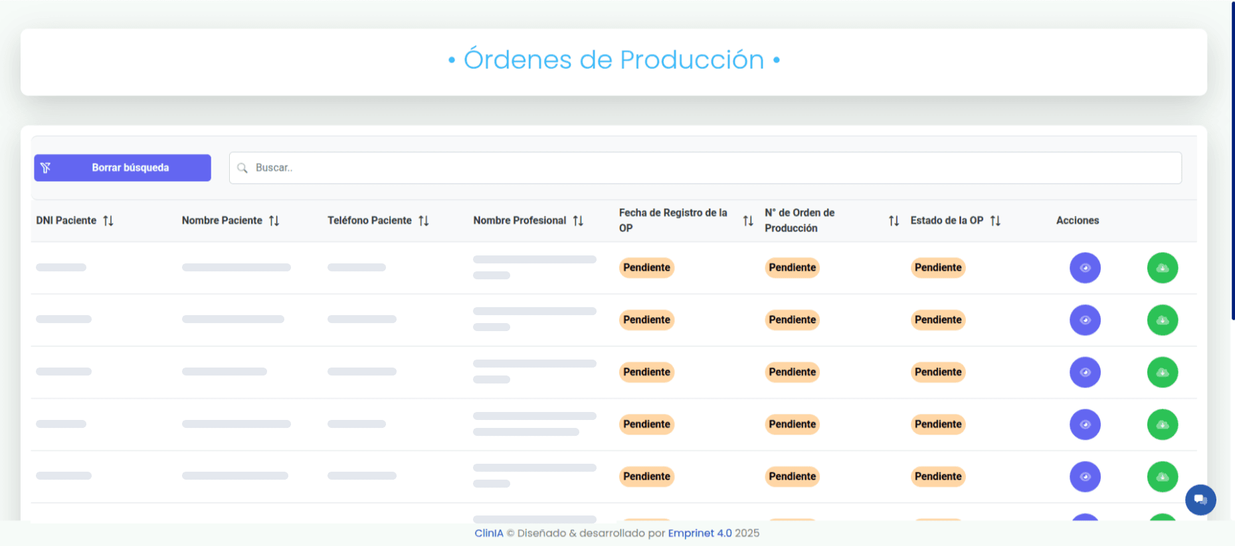Focus the Buscar search field
Image resolution: width=1235 pixels, height=546 pixels.
tap(706, 168)
